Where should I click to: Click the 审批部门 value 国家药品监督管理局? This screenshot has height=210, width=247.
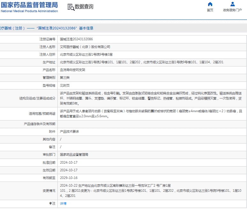pyautogui.click(x=74, y=155)
